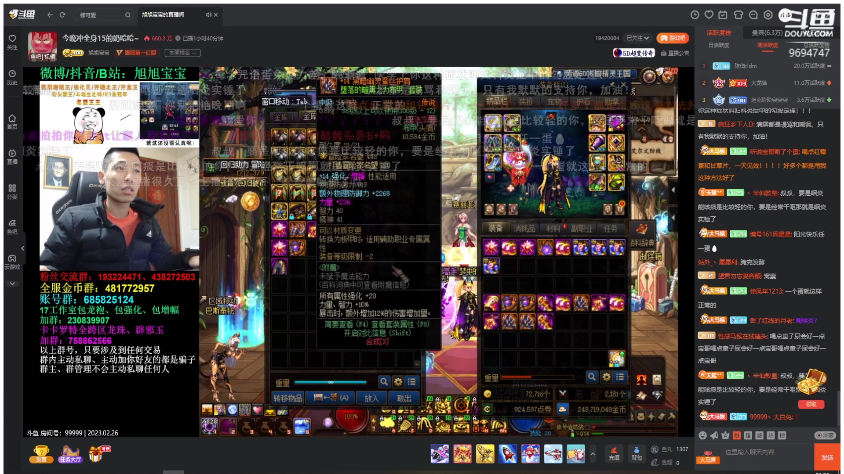Refresh the page
Image resolution: width=844 pixels, height=474 pixels.
pyautogui.click(x=62, y=14)
